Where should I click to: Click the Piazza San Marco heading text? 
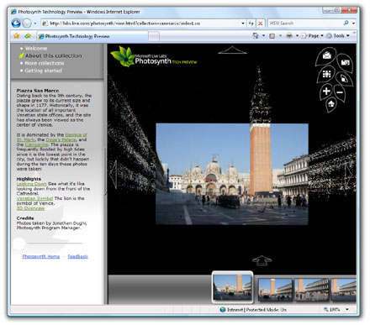tap(38, 91)
